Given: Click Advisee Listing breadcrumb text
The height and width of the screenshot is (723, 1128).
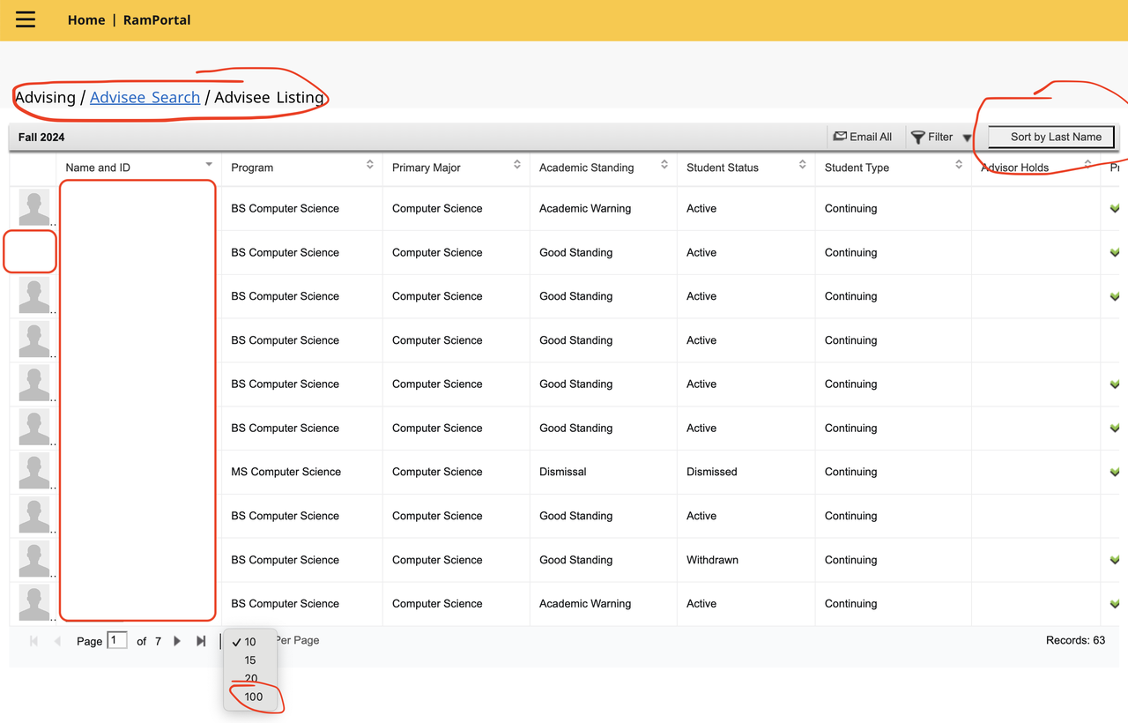Looking at the screenshot, I should [269, 97].
